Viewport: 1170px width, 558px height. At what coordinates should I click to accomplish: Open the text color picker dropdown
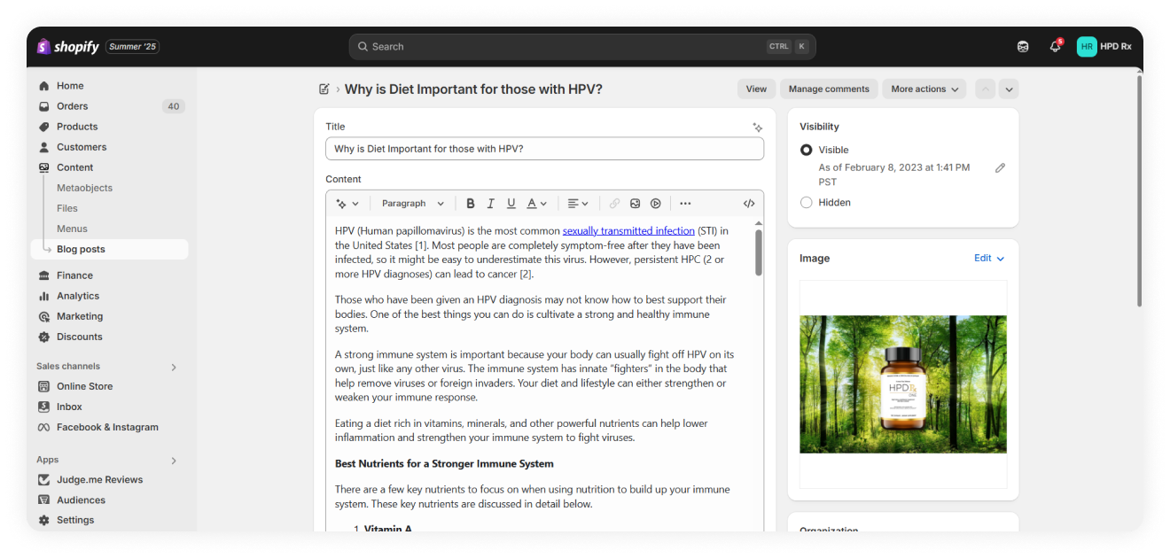537,204
